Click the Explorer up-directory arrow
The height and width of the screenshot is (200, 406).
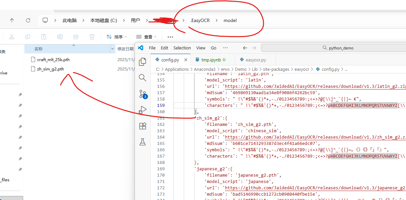tap(12, 20)
